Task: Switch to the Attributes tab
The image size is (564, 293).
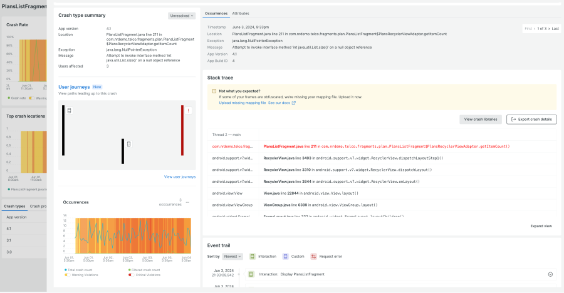Action: (241, 13)
